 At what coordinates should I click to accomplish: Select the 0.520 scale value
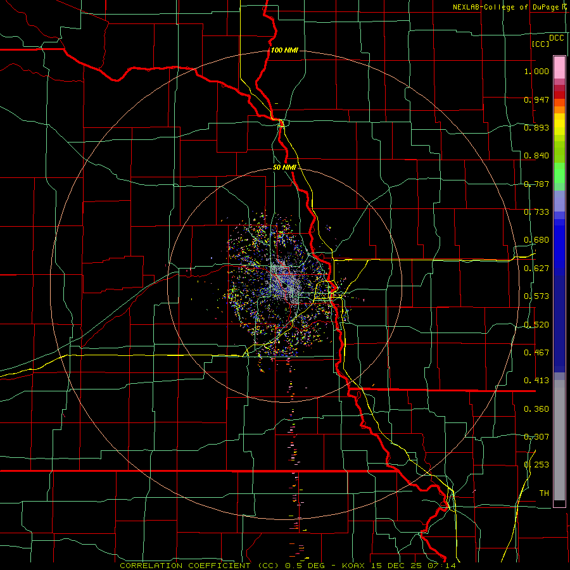[x=536, y=325]
